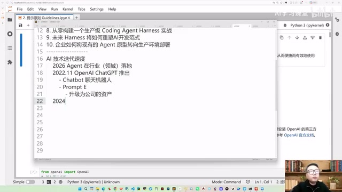Switch kernel via Python 3 (ipykernel) button
342x192 pixels.
tap(307, 26)
